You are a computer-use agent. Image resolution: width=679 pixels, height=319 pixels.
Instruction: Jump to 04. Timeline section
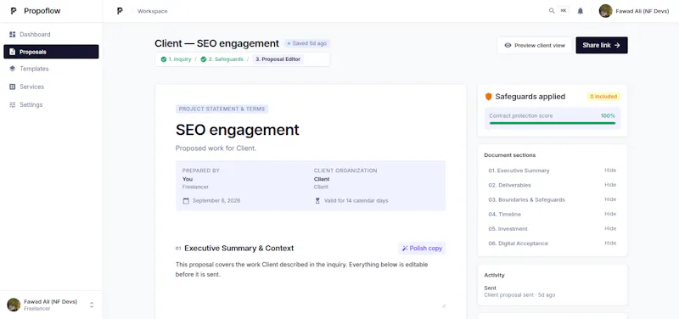[504, 215]
